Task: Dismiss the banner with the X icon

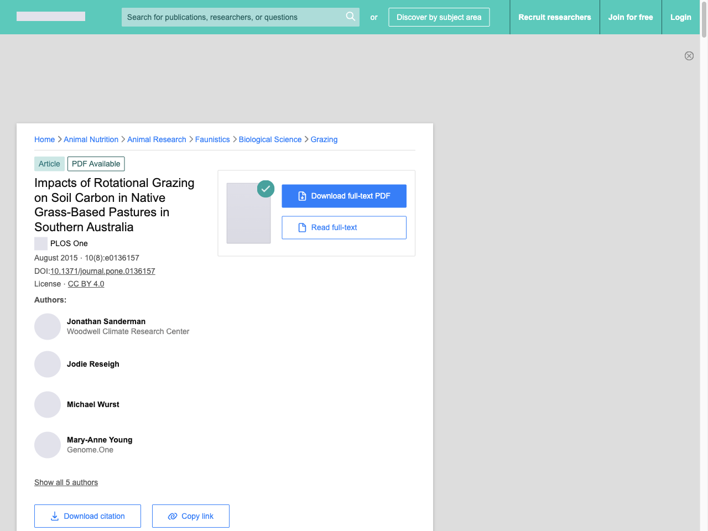Action: click(689, 56)
